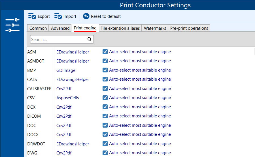The height and width of the screenshot is (157, 255).
Task: Click the Import icon in toolbar
Action: coord(58,16)
